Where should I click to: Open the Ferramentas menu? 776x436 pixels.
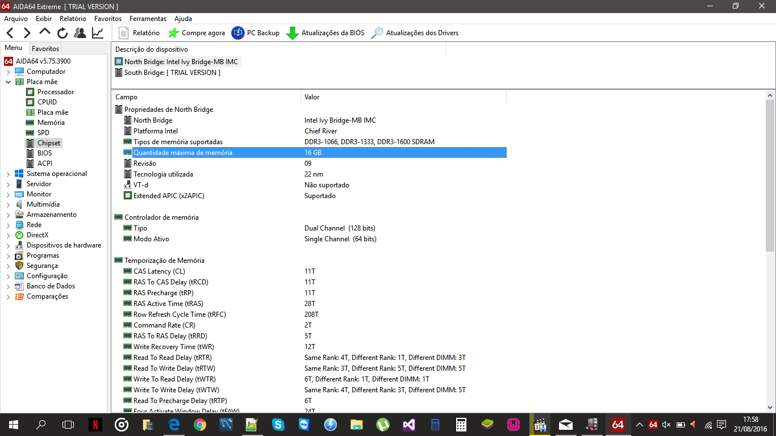click(148, 19)
